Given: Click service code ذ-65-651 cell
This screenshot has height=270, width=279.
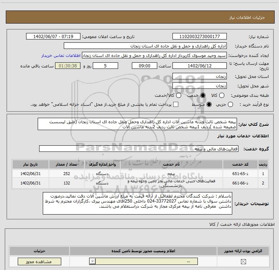Looking at the screenshot, I should pos(240,174).
